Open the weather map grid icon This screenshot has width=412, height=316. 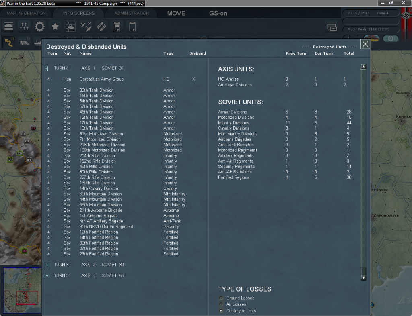70,27
